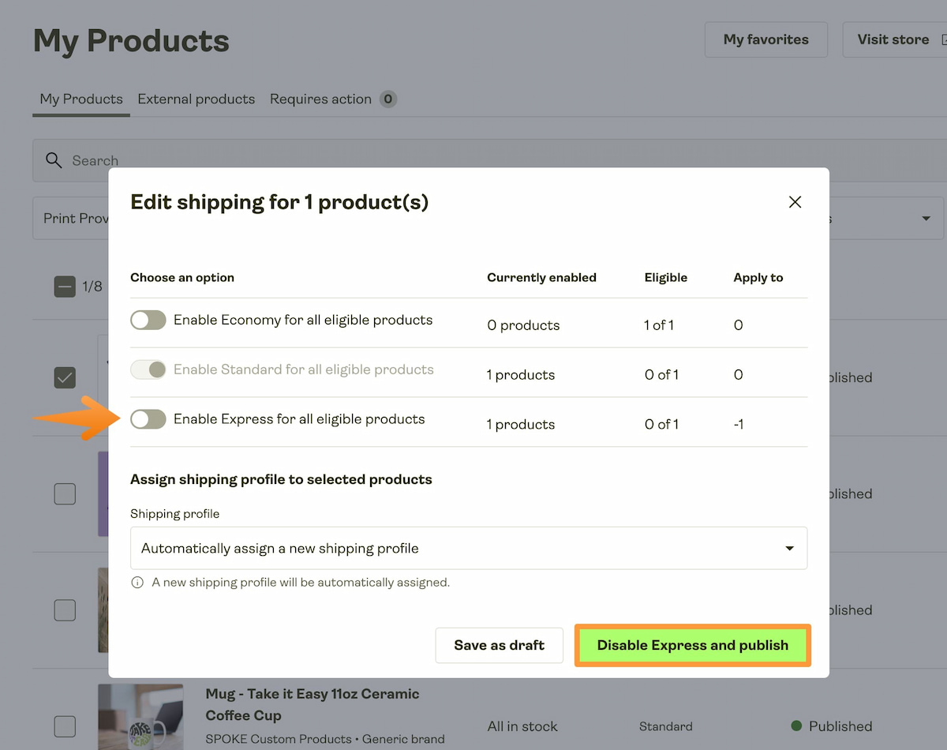Click Disable Express and publish
Image resolution: width=947 pixels, height=750 pixels.
coord(692,645)
